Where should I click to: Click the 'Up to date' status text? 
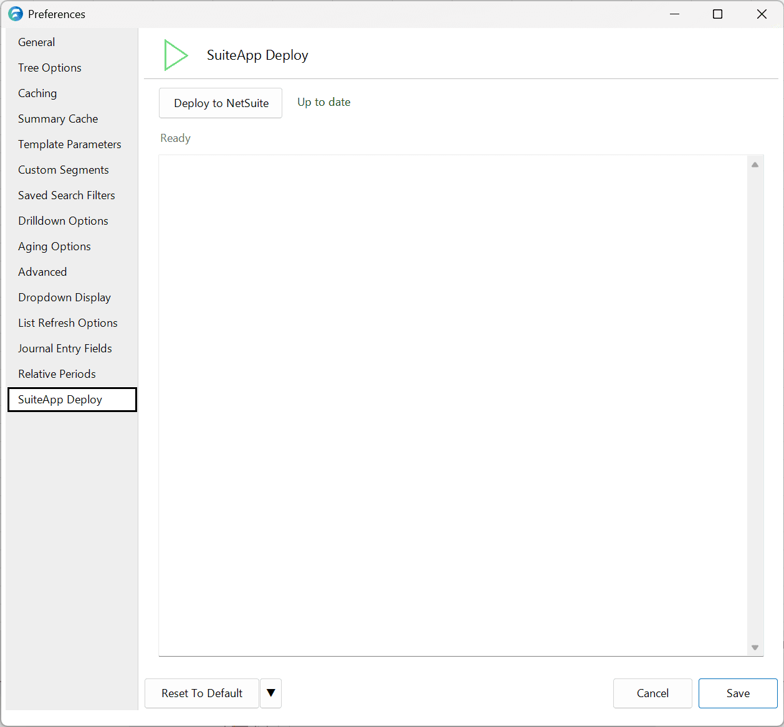[x=323, y=102]
